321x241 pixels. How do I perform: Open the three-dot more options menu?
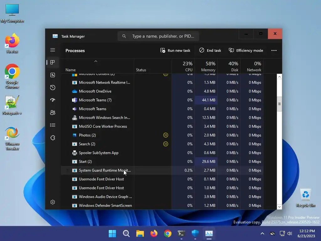[x=274, y=51]
